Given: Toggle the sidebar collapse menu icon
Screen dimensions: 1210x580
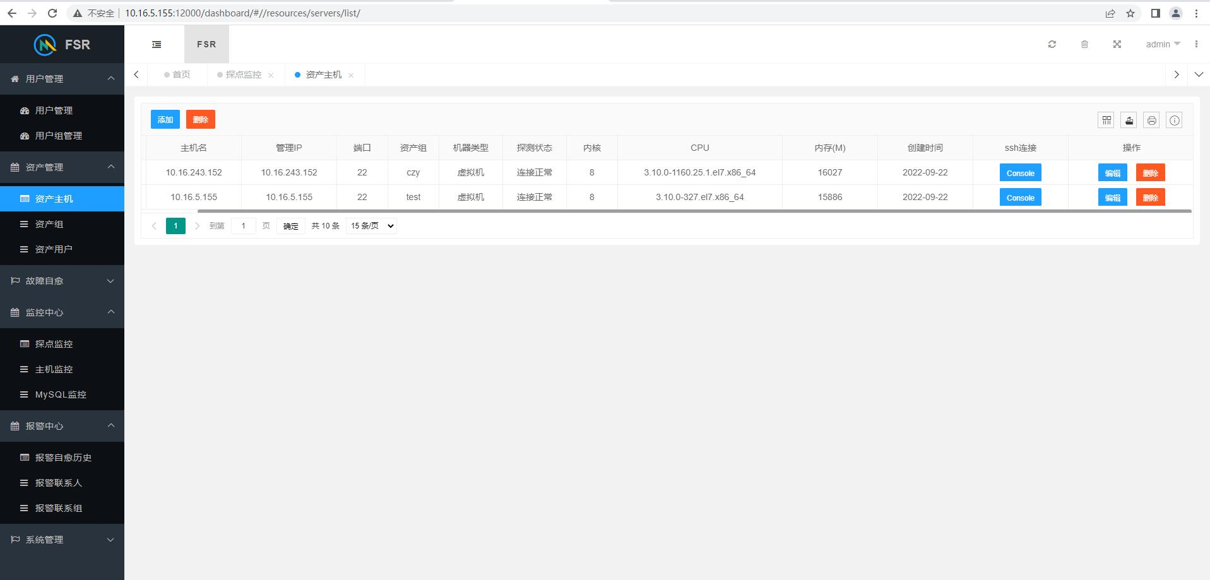Looking at the screenshot, I should [x=157, y=44].
